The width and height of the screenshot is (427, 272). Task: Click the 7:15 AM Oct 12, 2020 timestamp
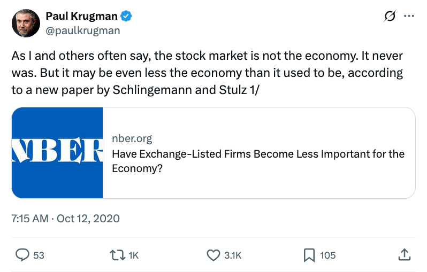[65, 219]
